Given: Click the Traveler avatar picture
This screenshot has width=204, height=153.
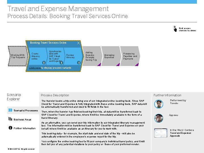Looking at the screenshot, I should click(x=159, y=104).
